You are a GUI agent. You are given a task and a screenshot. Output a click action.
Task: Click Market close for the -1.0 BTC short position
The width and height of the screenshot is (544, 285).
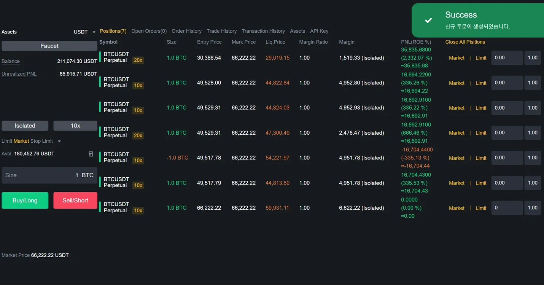(457, 158)
